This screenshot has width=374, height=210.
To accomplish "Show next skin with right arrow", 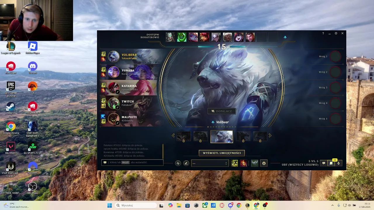I will tap(270, 136).
